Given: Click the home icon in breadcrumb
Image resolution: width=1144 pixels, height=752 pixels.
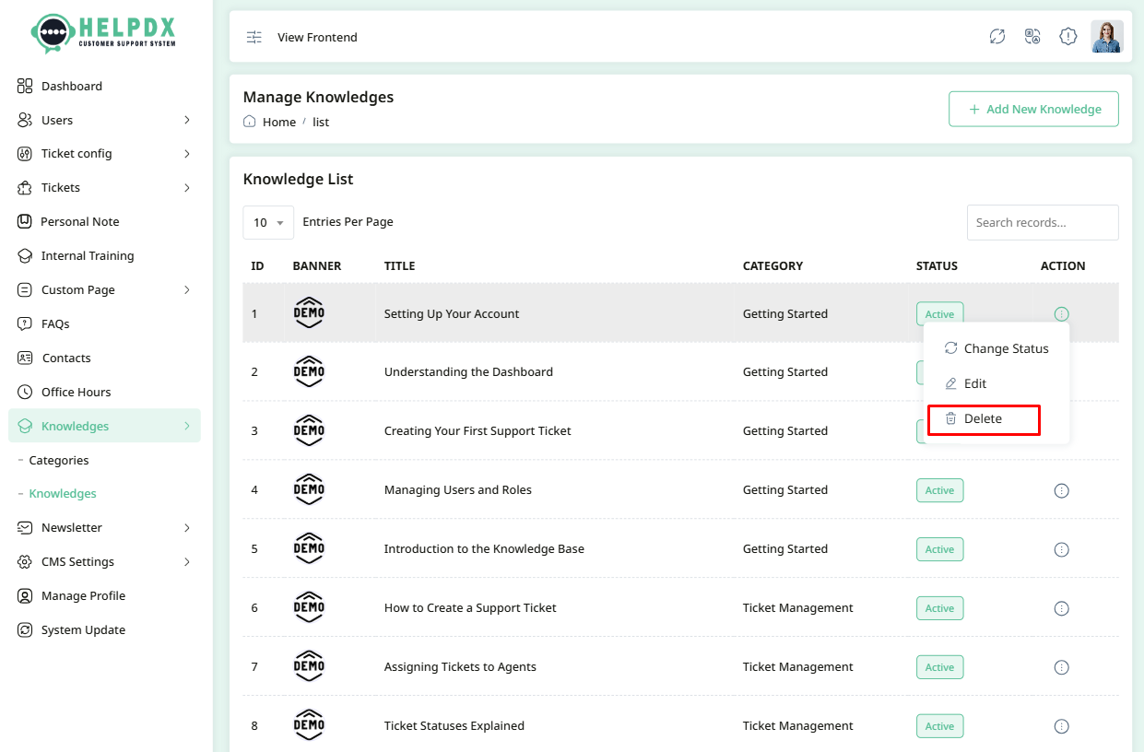Looking at the screenshot, I should point(250,122).
